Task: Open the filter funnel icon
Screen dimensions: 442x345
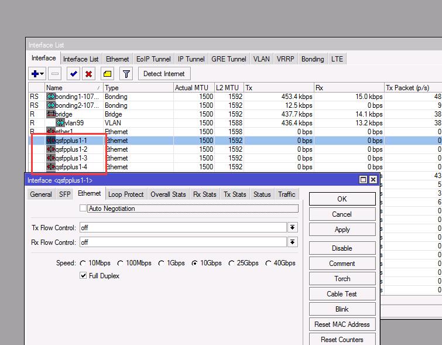Action: pos(126,74)
